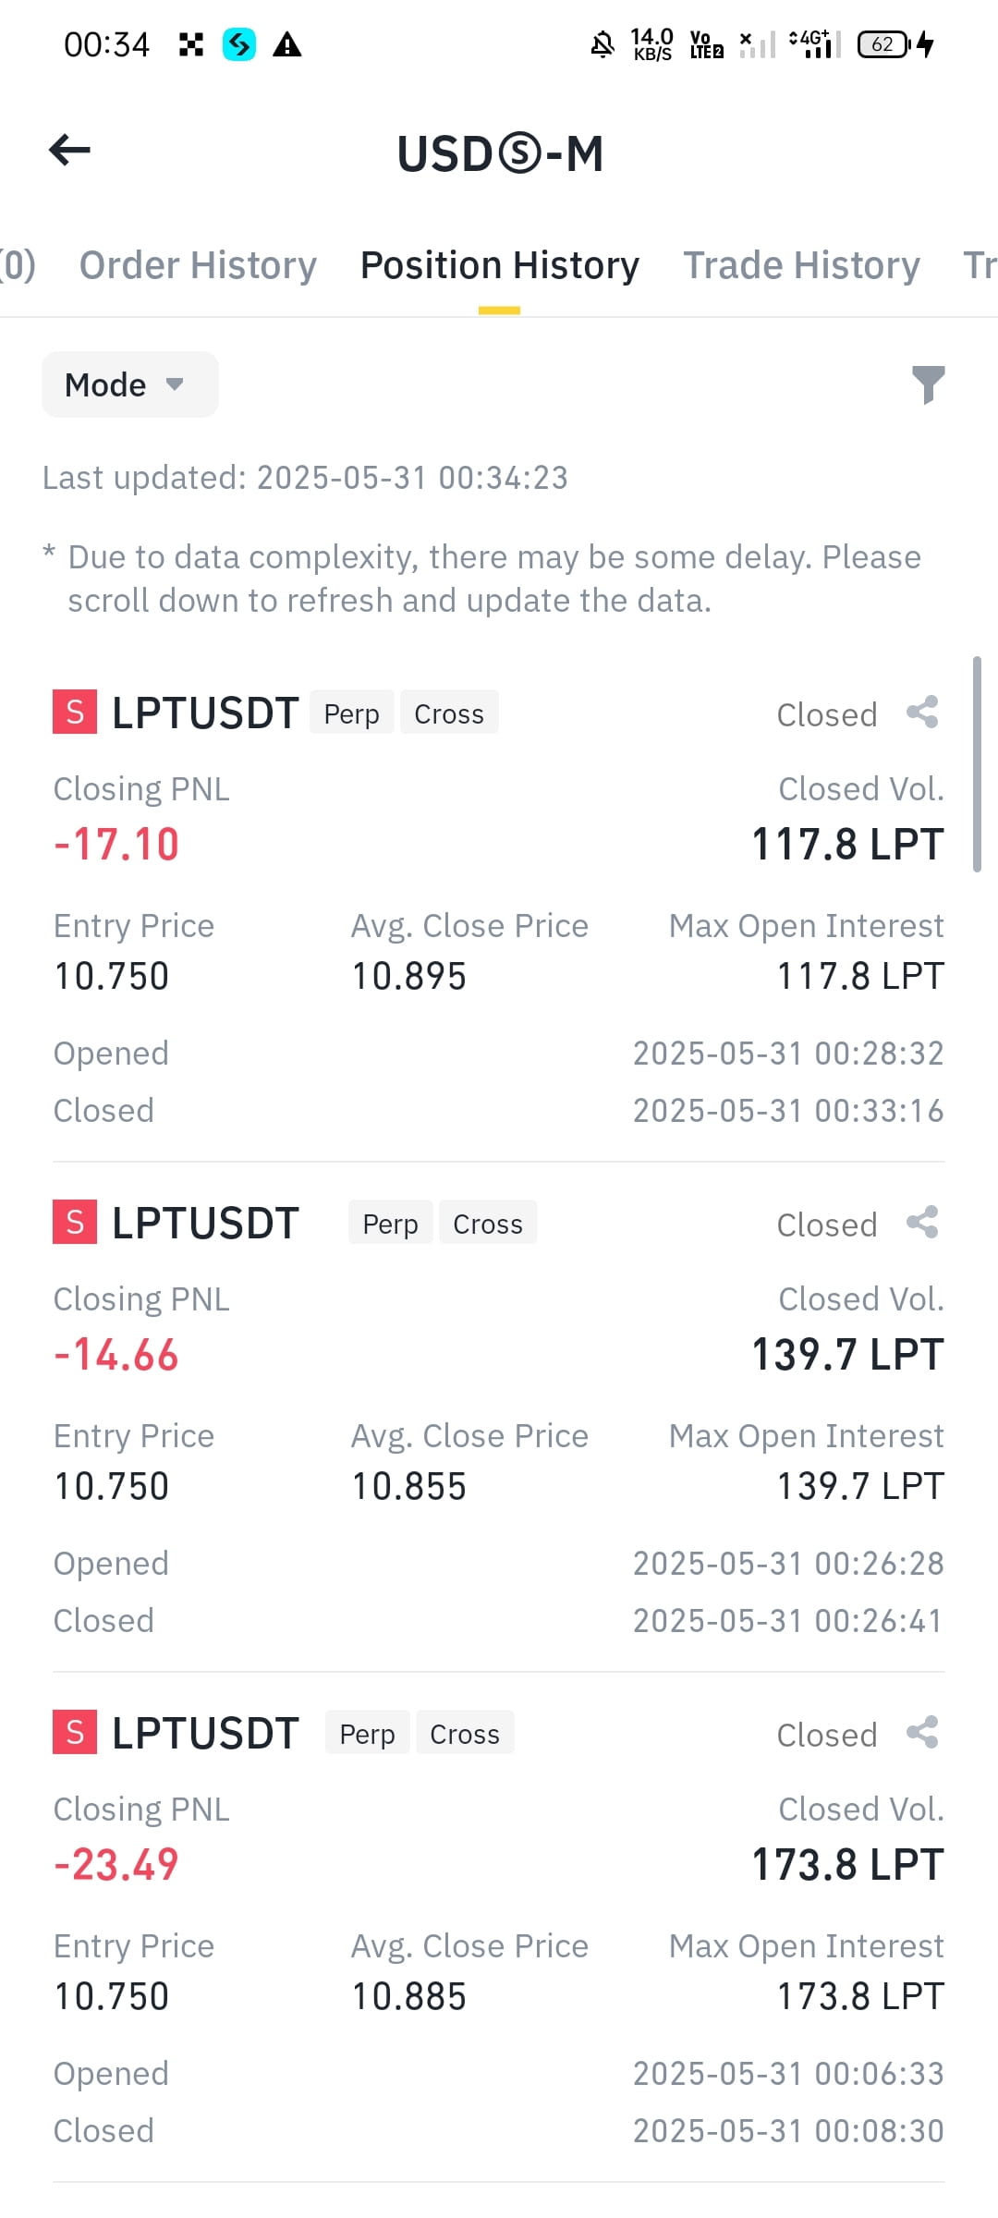Tap Perp tag on first LPTUSDT entry
998x2218 pixels.
(352, 713)
